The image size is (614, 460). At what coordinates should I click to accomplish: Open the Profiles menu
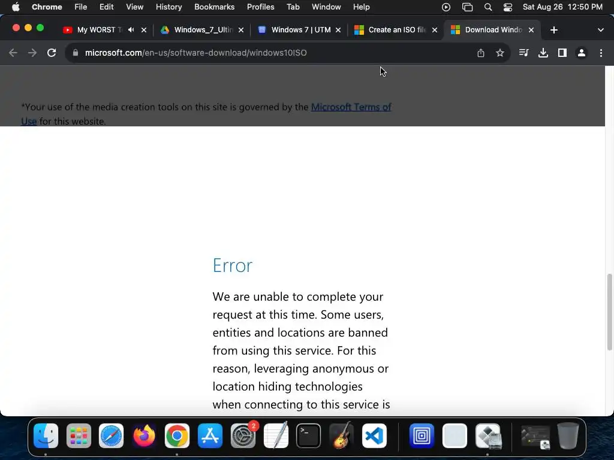(x=261, y=7)
